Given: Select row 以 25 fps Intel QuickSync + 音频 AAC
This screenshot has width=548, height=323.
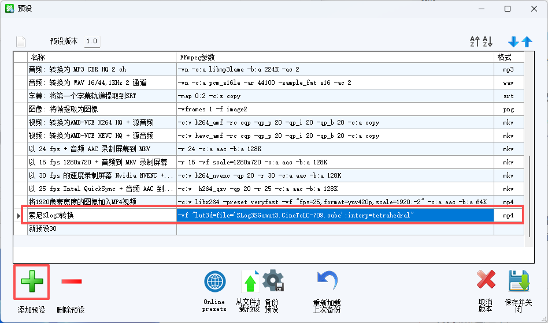Looking at the screenshot, I should [268, 189].
